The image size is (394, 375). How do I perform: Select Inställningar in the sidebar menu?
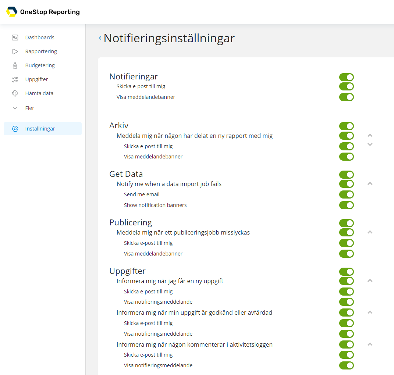click(x=40, y=129)
